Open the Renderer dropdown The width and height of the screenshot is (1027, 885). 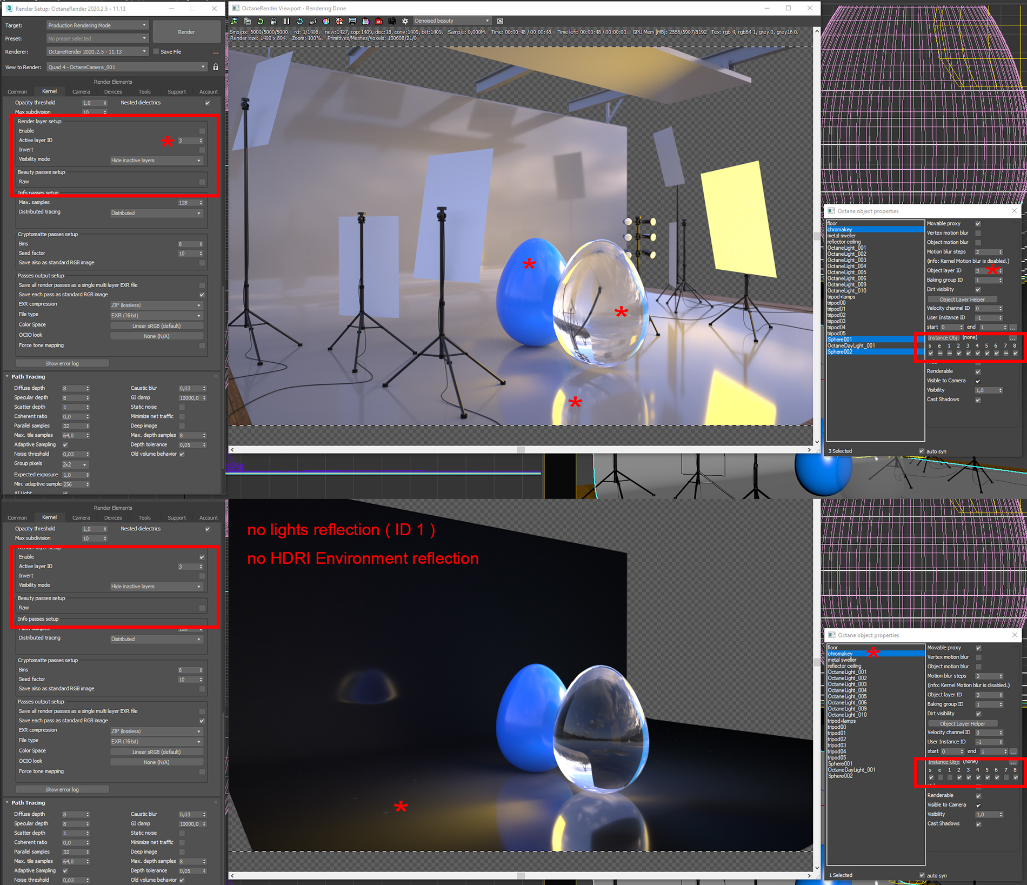[x=97, y=52]
